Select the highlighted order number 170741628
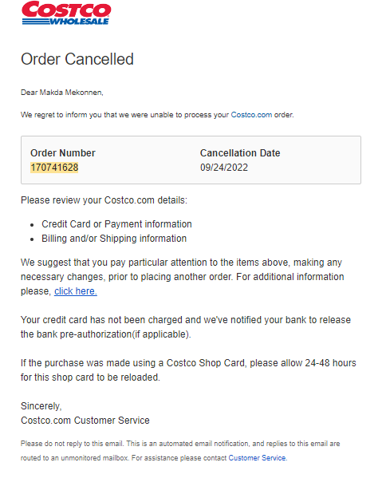Viewport: 386px width, 486px height. [x=54, y=168]
